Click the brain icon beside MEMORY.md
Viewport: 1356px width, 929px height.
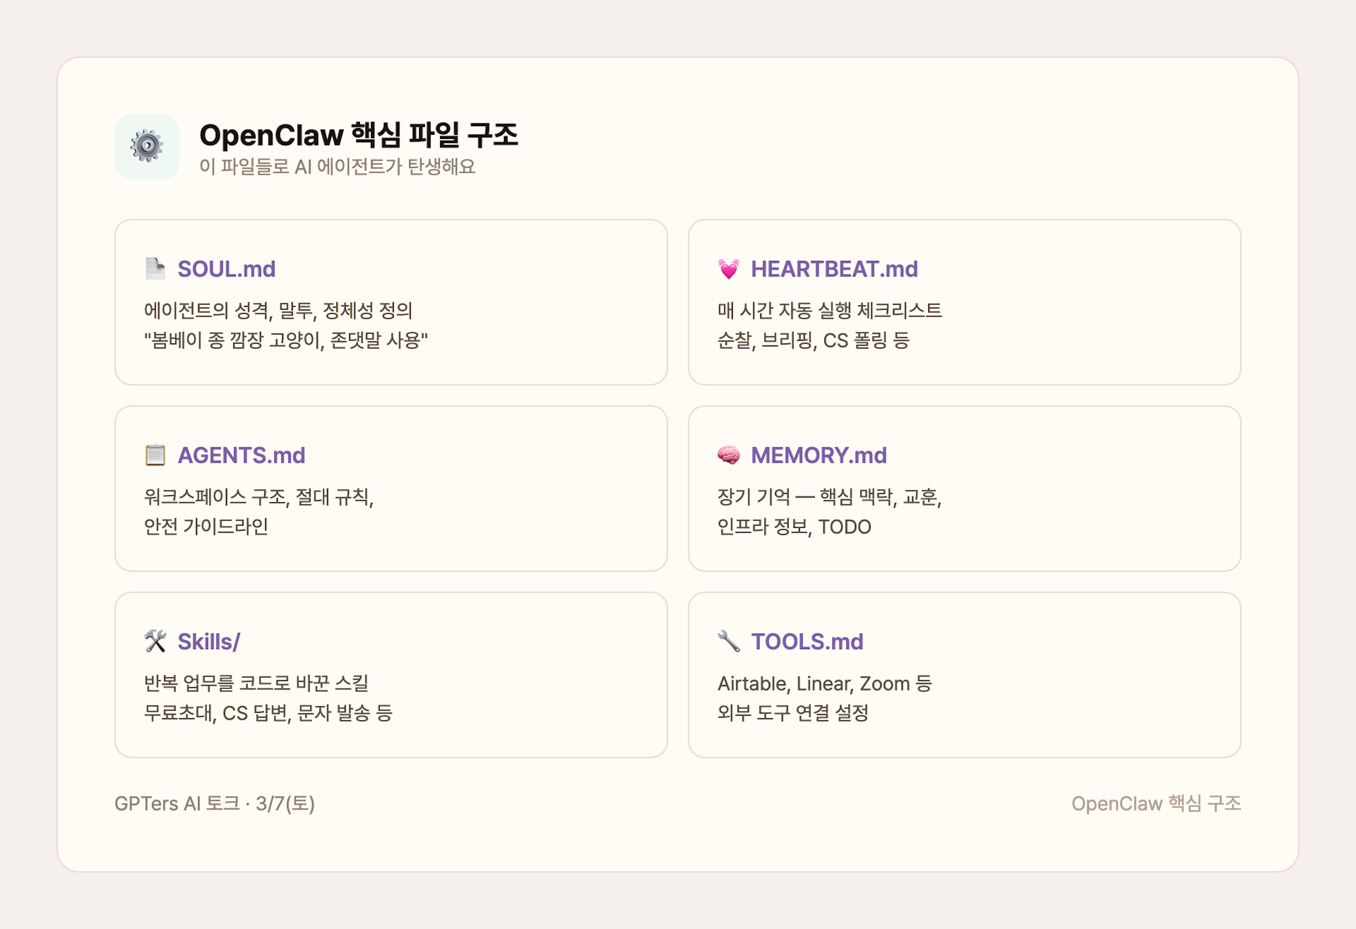click(x=729, y=455)
